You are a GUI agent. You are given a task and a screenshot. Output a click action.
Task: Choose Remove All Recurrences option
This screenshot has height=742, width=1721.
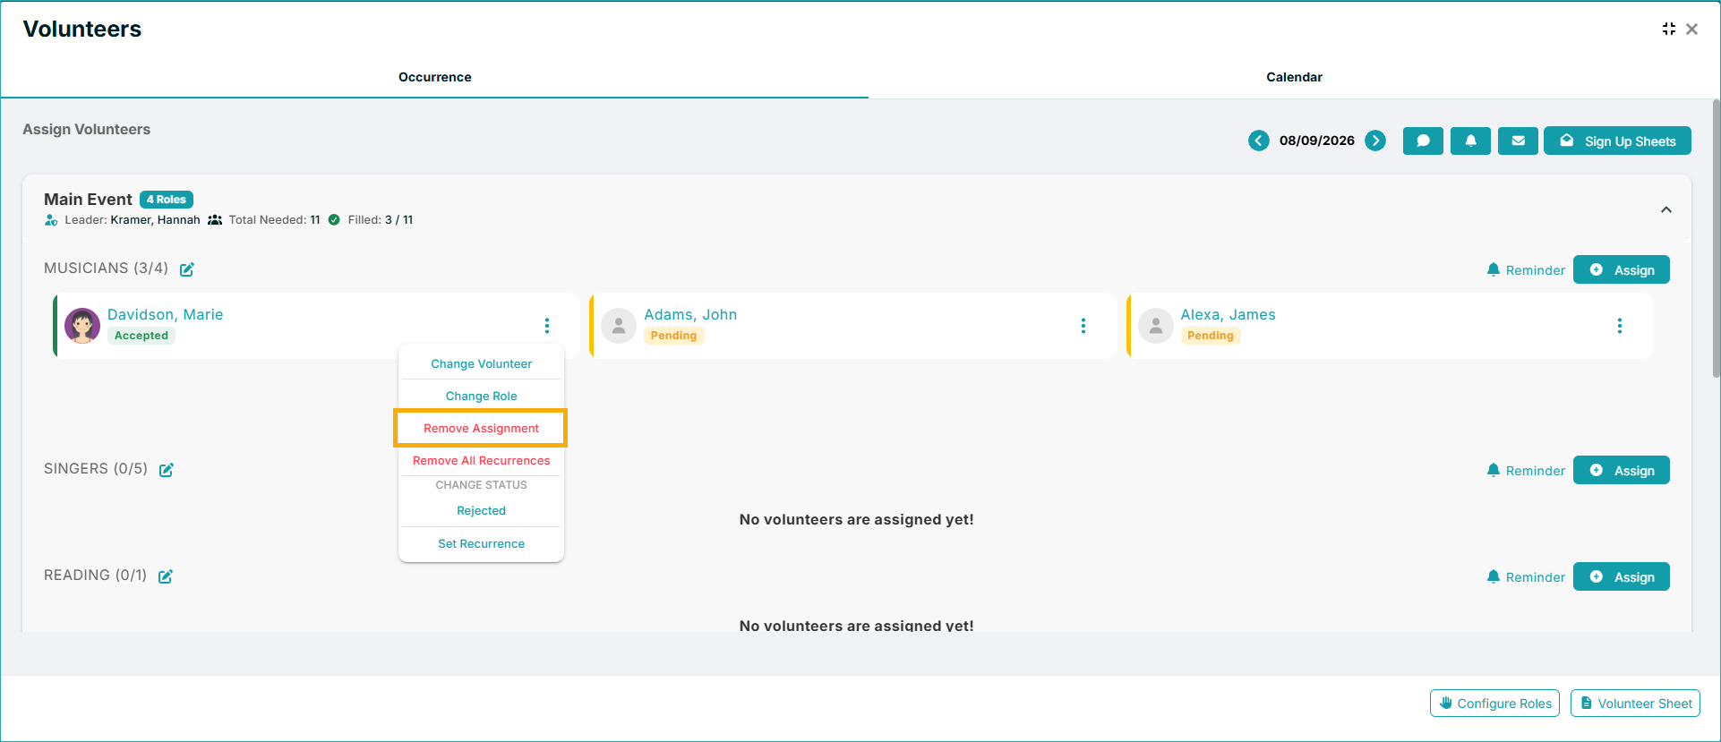pyautogui.click(x=481, y=460)
